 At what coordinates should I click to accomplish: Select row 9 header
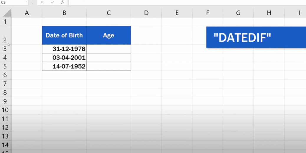(6, 101)
